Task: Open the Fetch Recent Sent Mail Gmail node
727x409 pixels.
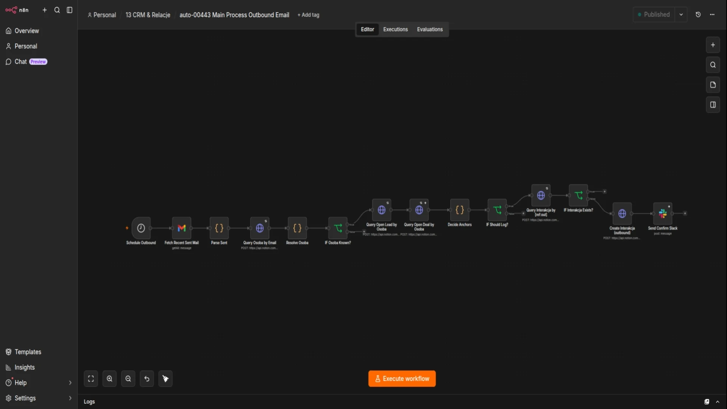Action: click(x=181, y=228)
